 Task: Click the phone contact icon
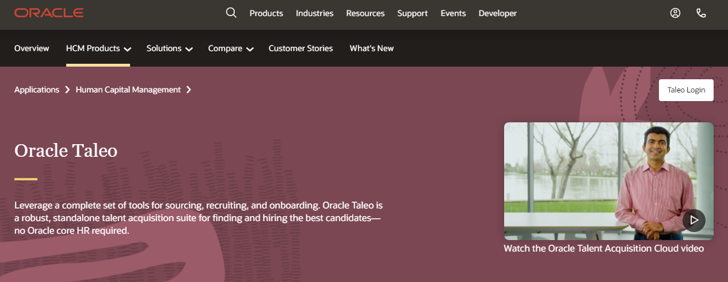click(701, 13)
